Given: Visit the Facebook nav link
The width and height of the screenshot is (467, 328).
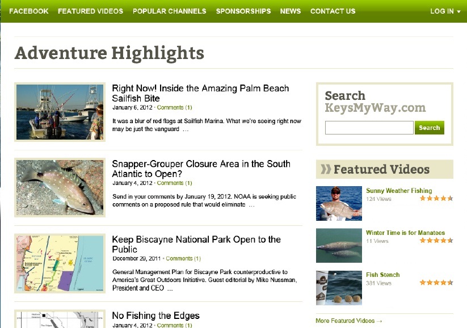Looking at the screenshot, I should point(29,11).
